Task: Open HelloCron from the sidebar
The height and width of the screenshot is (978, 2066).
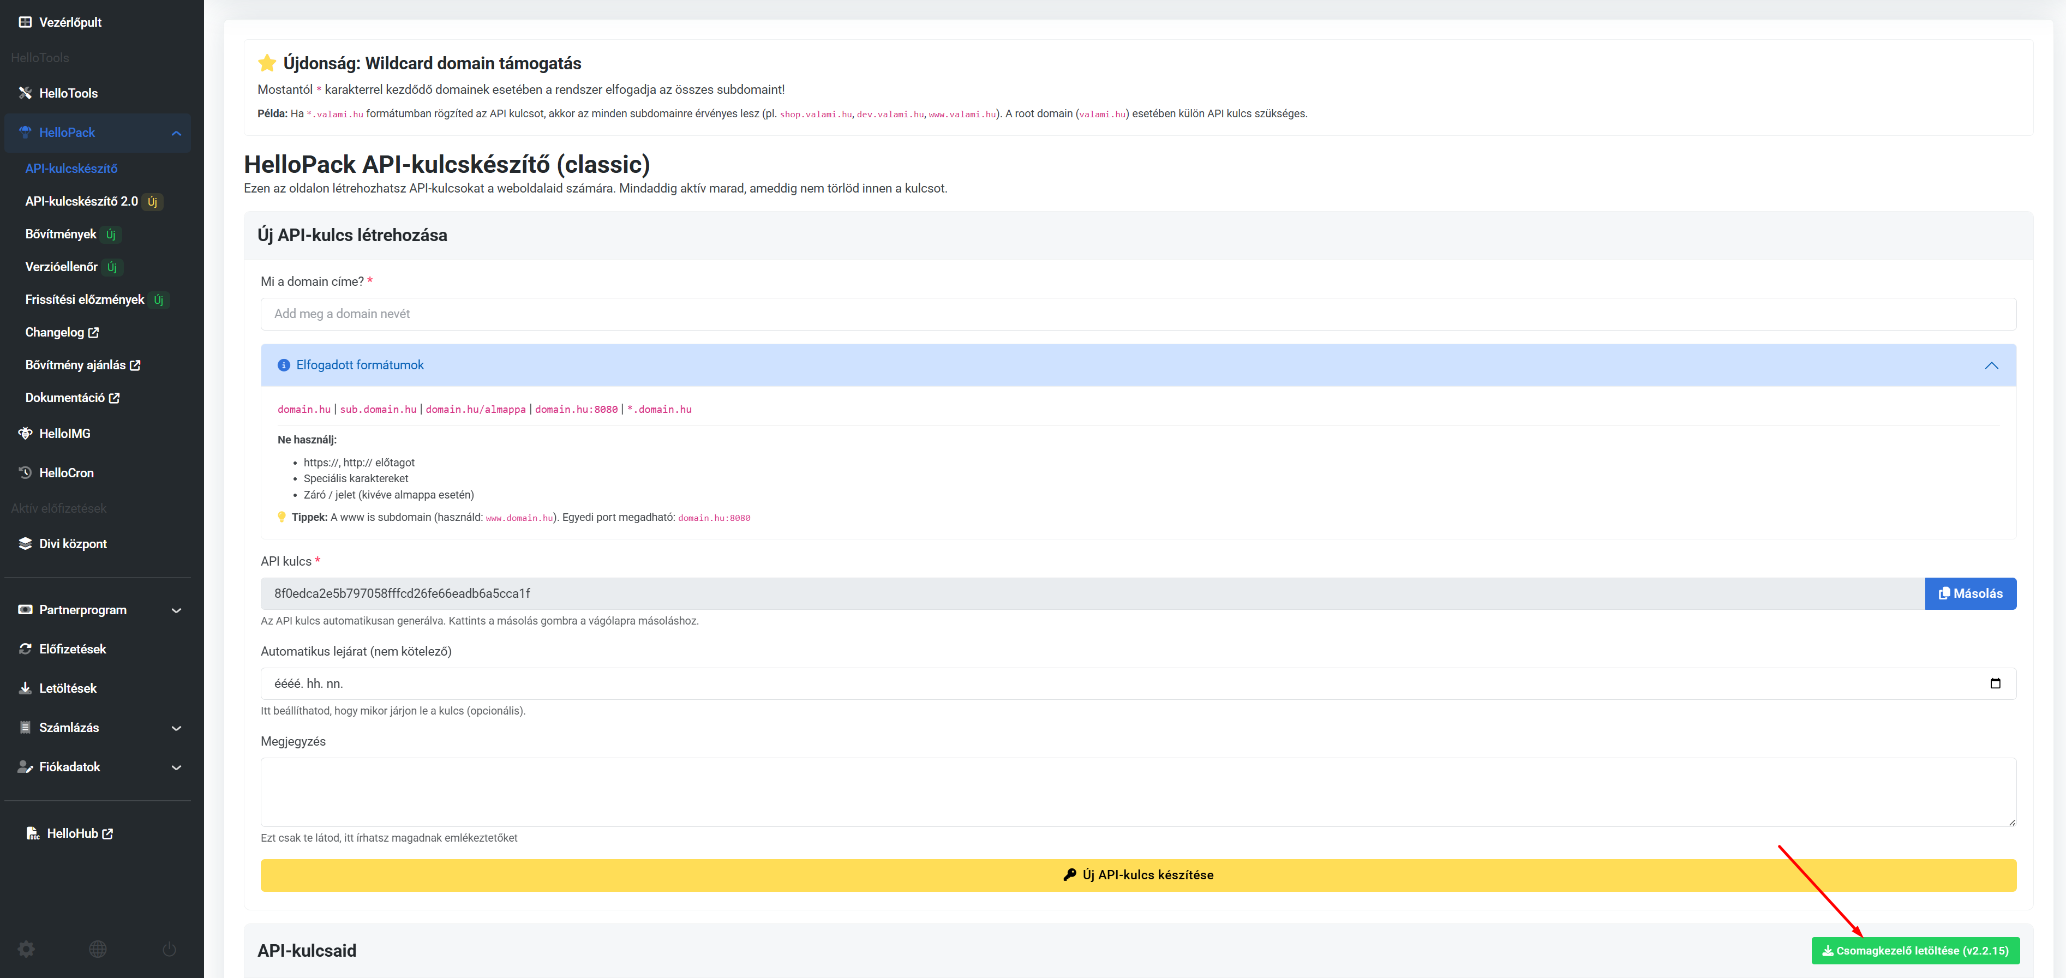Action: (x=66, y=472)
